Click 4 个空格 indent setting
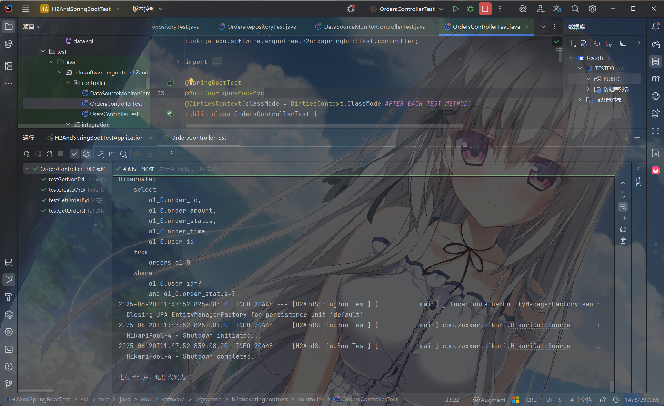Viewport: 664px width, 406px height. coord(581,400)
